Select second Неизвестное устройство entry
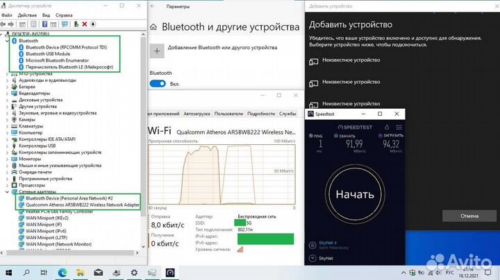 351,82
